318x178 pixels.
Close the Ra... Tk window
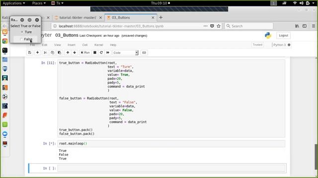(37, 20)
